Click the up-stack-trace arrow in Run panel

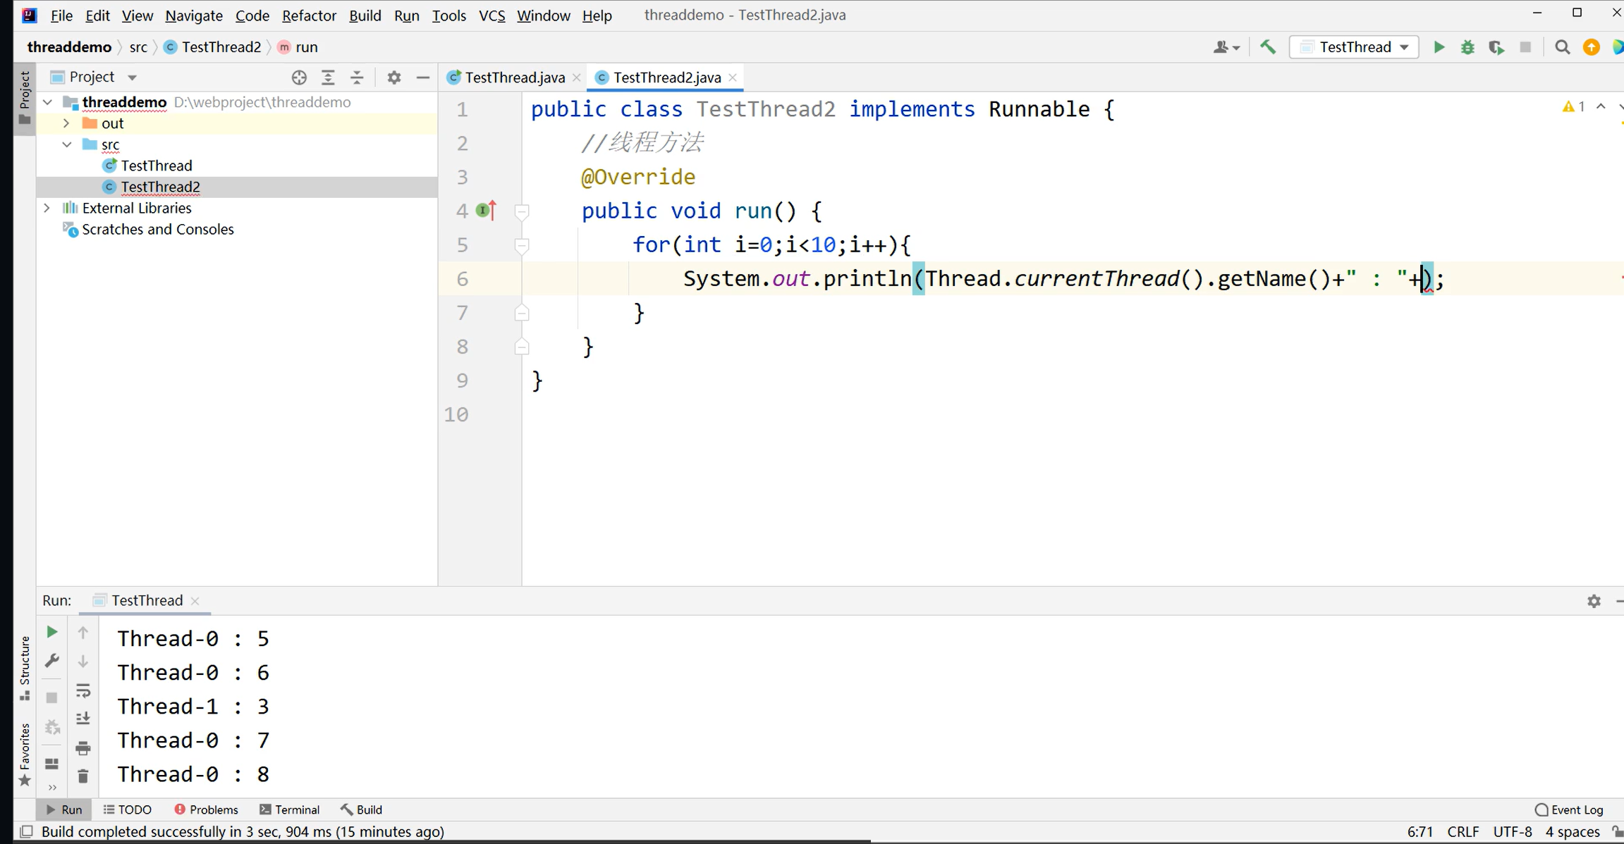[x=83, y=633]
